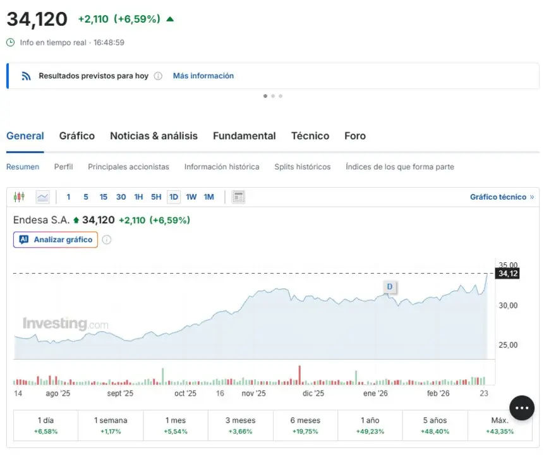This screenshot has width=544, height=455.
Task: Click the info tooltip next to Resultados previstos
Action: (x=157, y=75)
